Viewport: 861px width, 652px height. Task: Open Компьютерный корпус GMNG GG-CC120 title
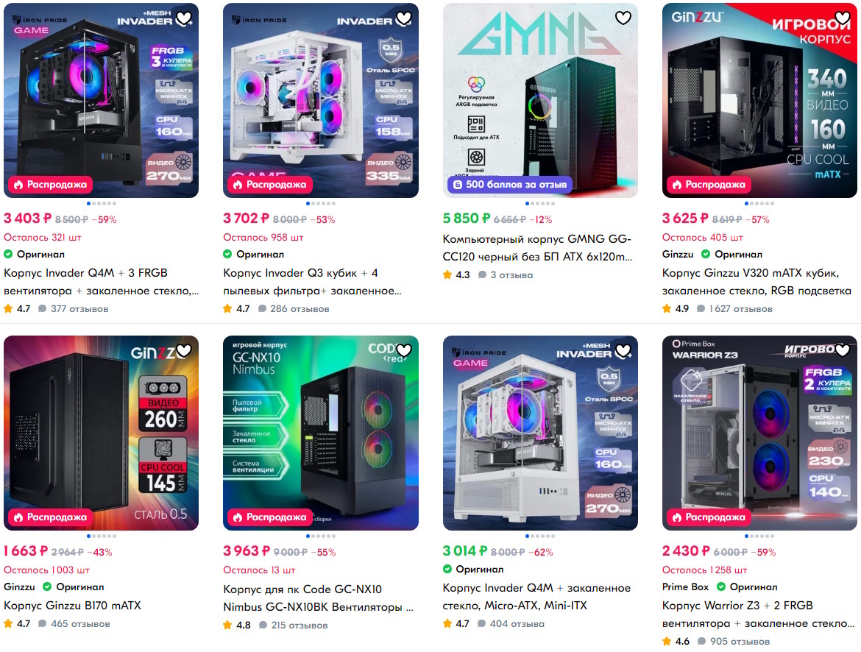538,248
